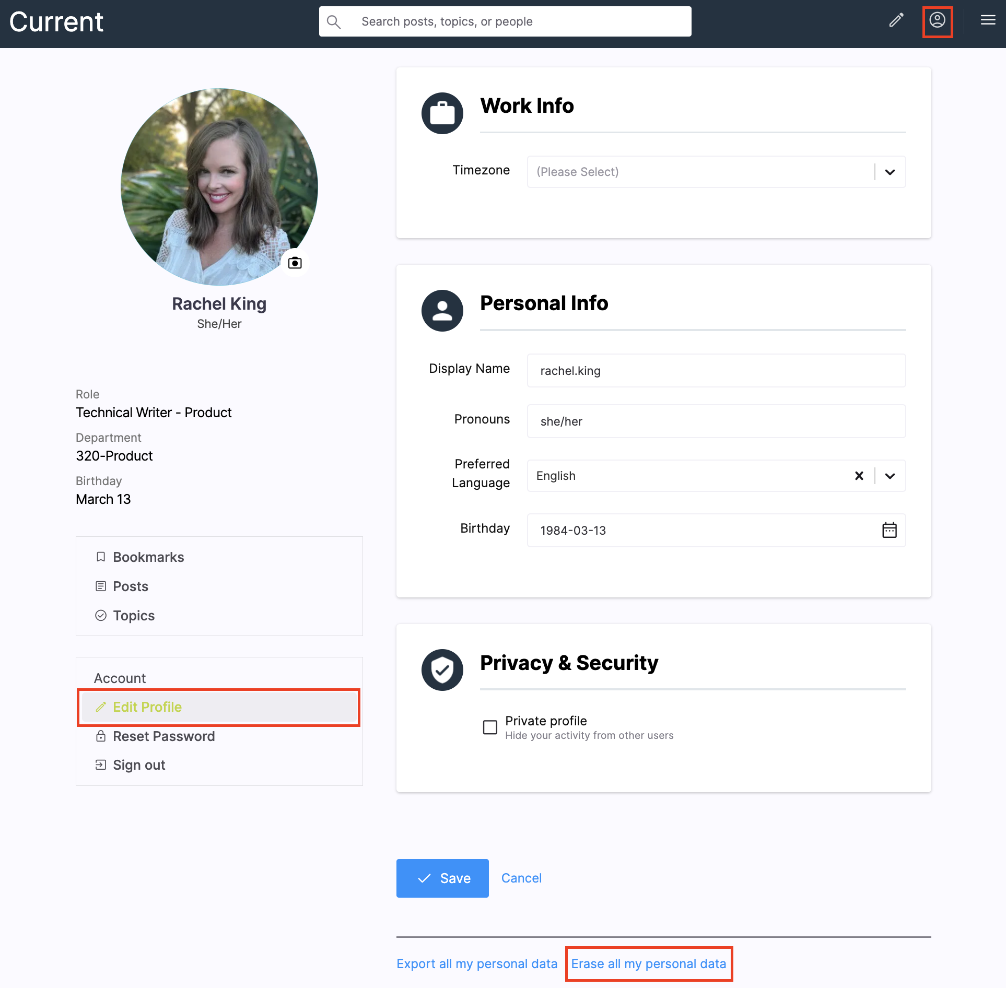Click Export all my personal data
The height and width of the screenshot is (988, 1006).
coord(477,964)
